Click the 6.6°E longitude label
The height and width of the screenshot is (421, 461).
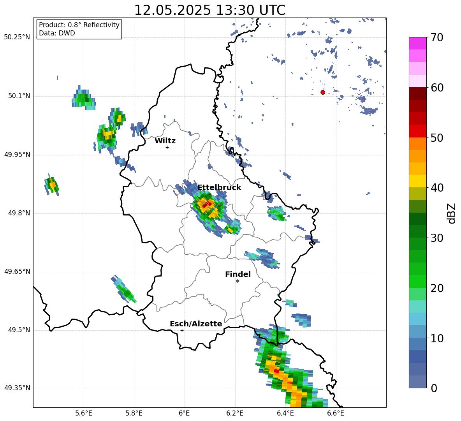(x=336, y=413)
